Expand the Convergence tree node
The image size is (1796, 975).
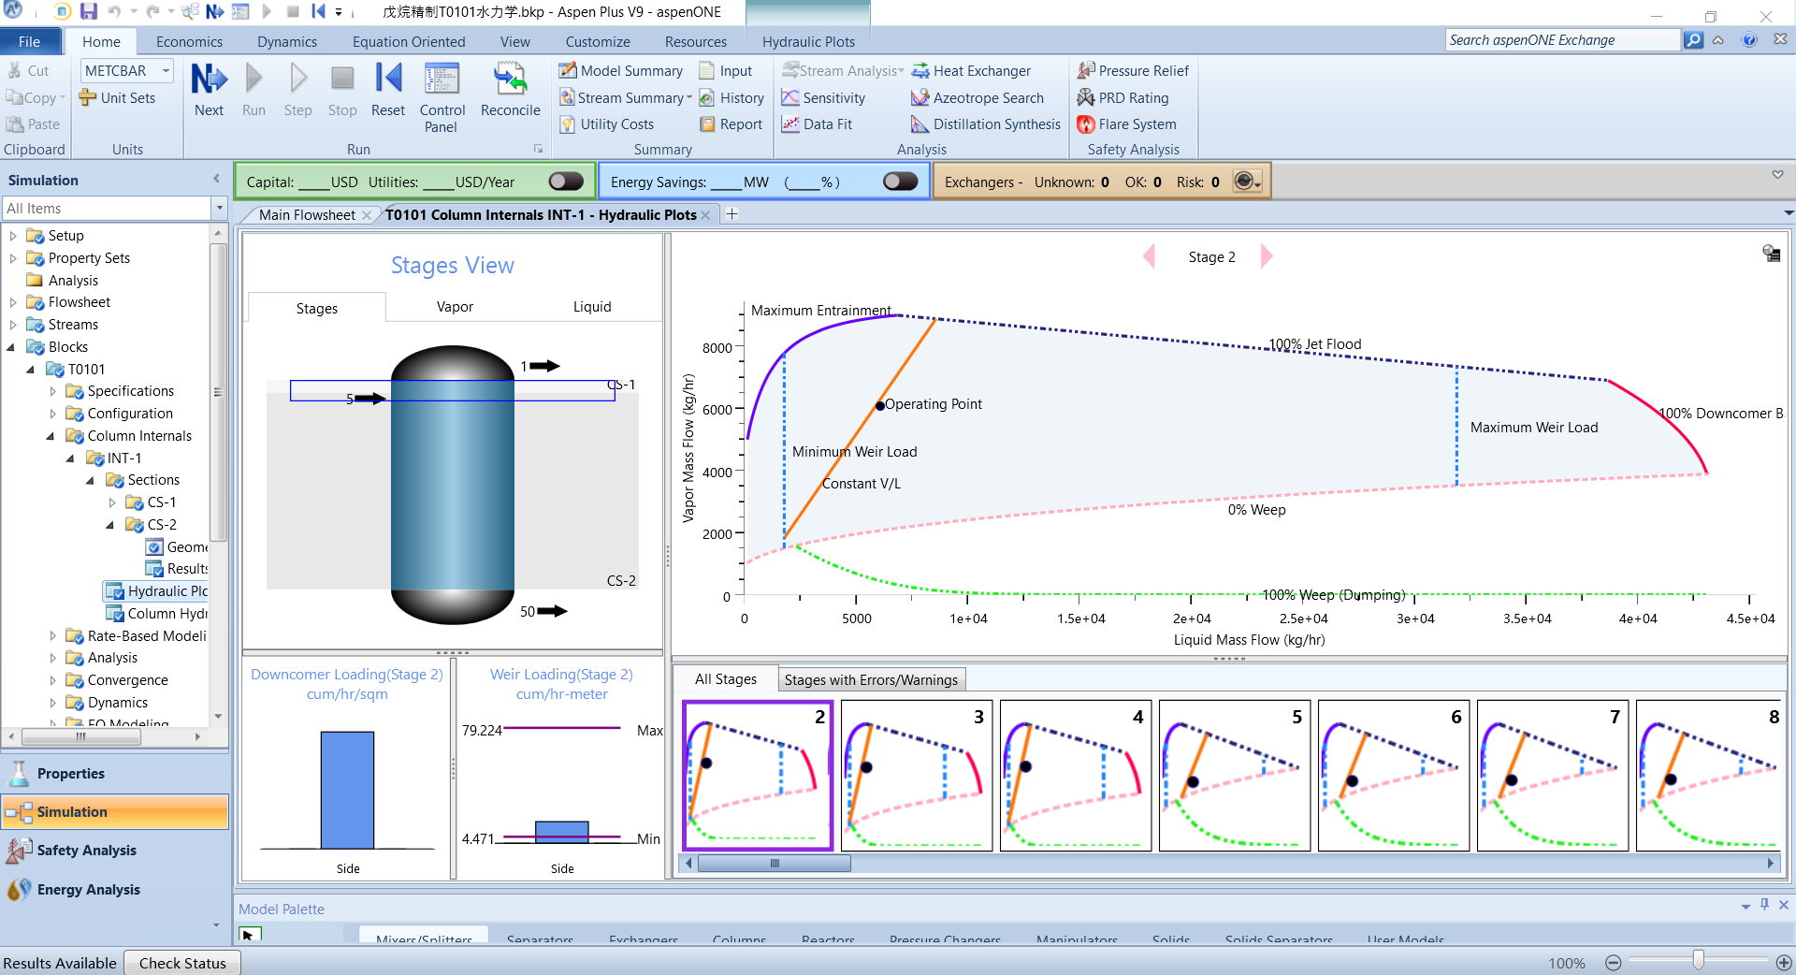tap(52, 680)
